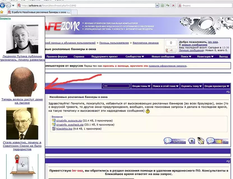Click the zip icon beside virusinfo_syscheck.zip
233x179 pixels.
[54, 124]
